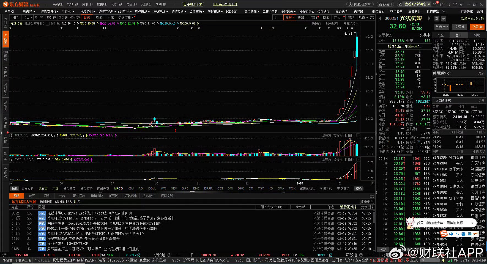The height and width of the screenshot is (264, 487).
Task: Toggle the KDJ indicator button
Action: [131, 189]
